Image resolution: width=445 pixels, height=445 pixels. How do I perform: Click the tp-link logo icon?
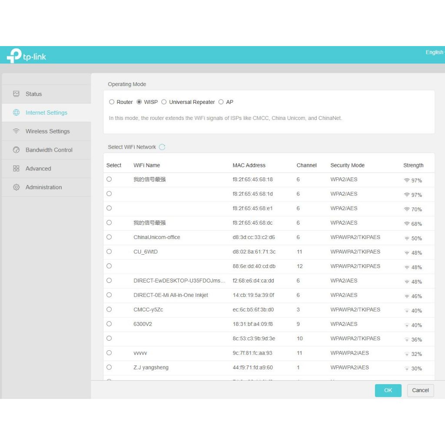click(x=14, y=55)
